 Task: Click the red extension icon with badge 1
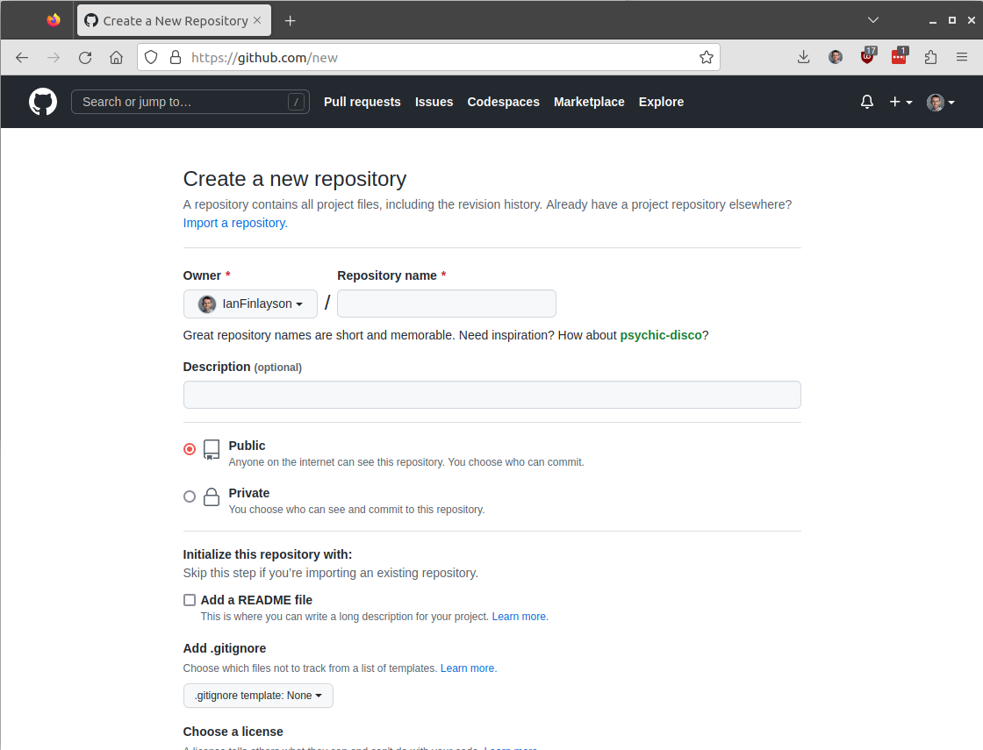[x=899, y=56]
